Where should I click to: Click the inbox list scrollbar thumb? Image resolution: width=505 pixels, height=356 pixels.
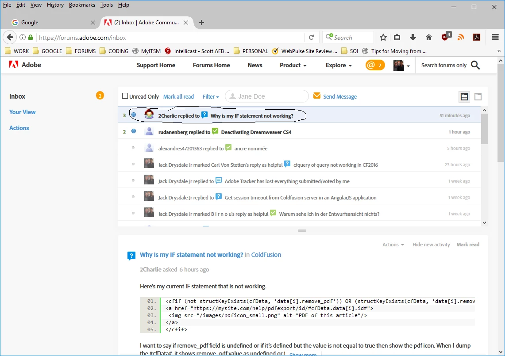point(484,128)
